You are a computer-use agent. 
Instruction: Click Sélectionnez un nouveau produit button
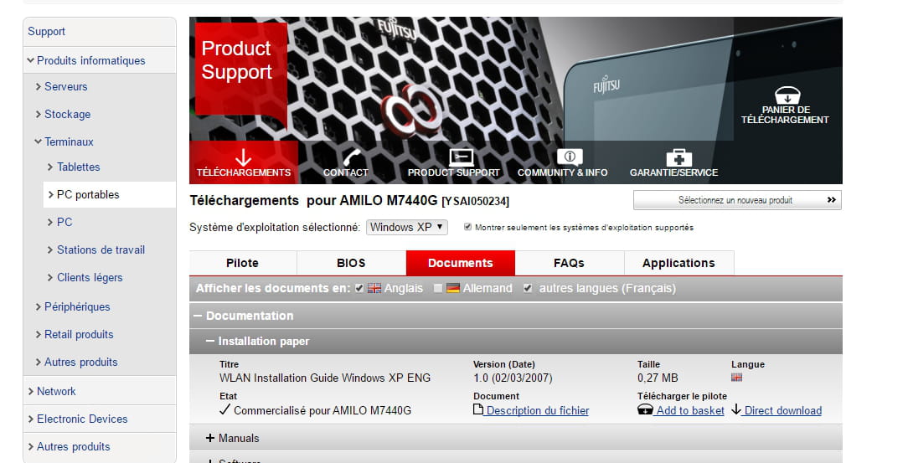[x=737, y=199]
